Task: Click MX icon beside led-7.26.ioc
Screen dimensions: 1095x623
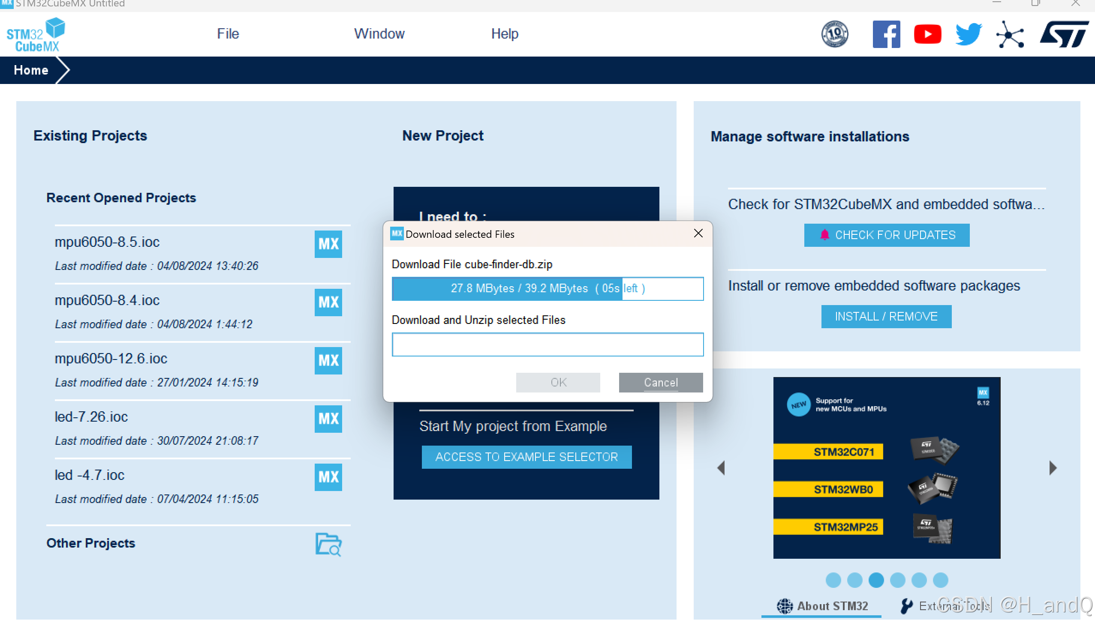Action: point(328,419)
